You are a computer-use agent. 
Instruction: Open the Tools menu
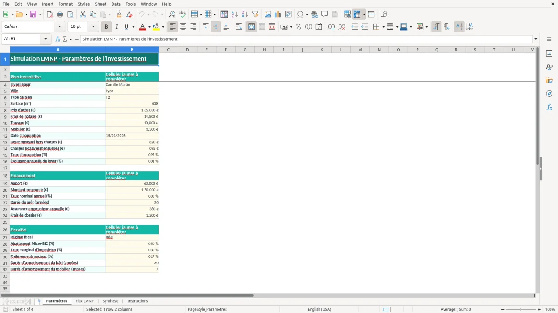tap(131, 4)
